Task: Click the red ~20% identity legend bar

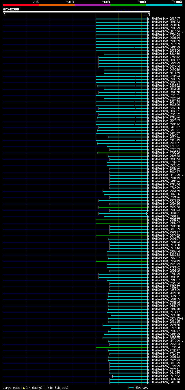Action: [21, 5]
